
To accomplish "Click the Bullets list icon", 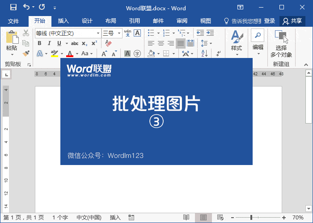I will (x=151, y=33).
